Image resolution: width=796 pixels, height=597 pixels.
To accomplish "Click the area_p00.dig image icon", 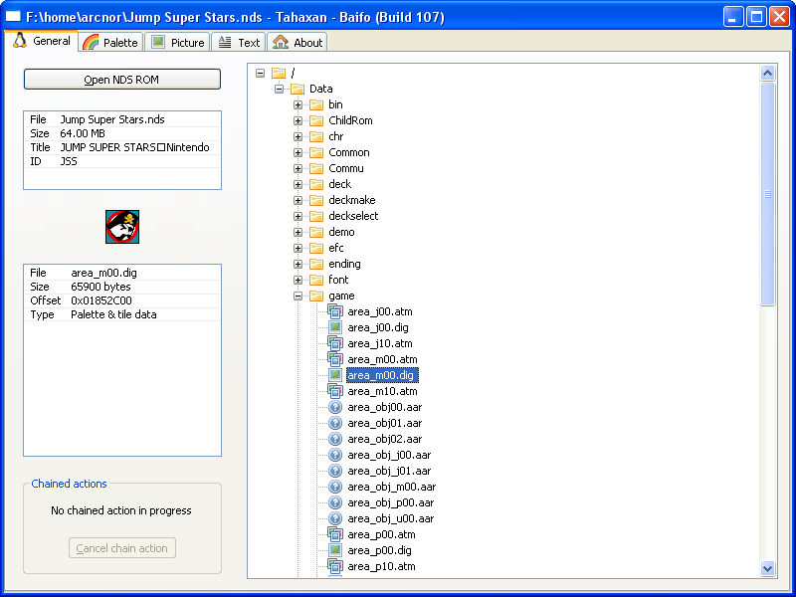I will (x=335, y=550).
